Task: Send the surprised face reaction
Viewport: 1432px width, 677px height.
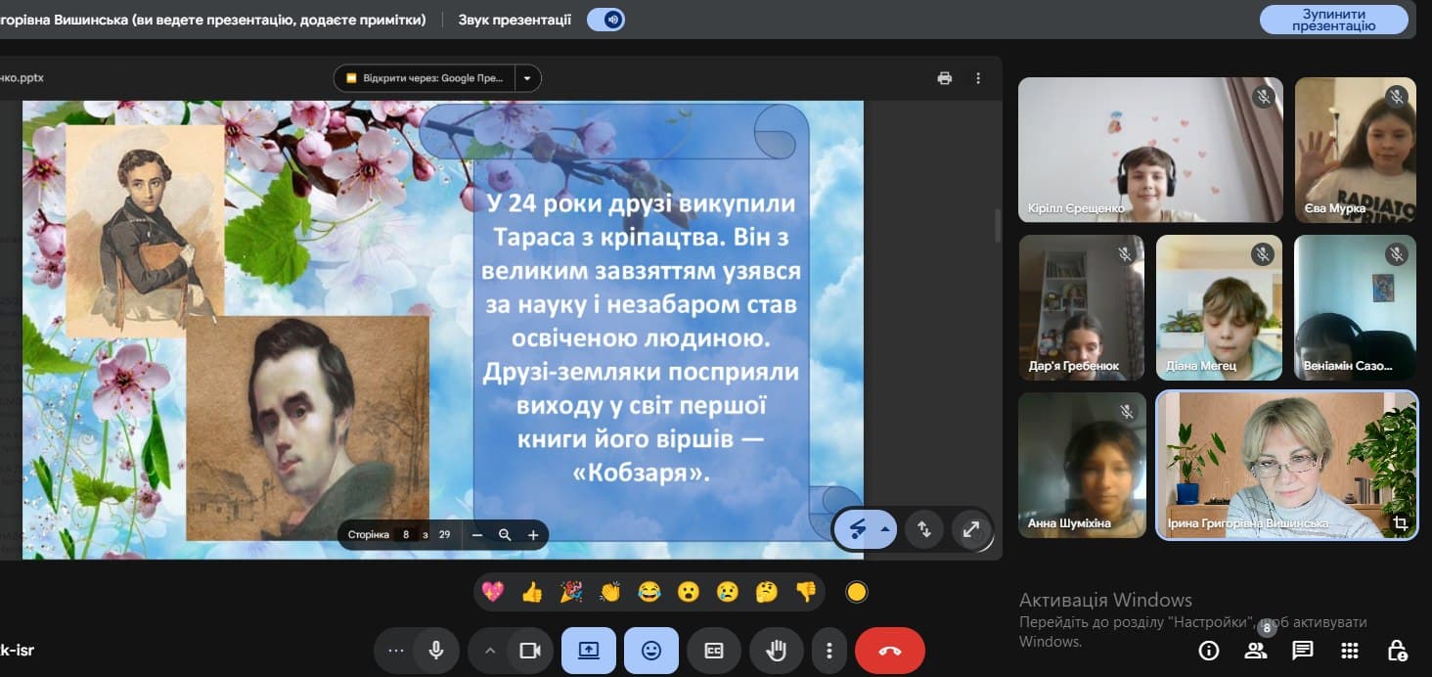Action: (689, 591)
